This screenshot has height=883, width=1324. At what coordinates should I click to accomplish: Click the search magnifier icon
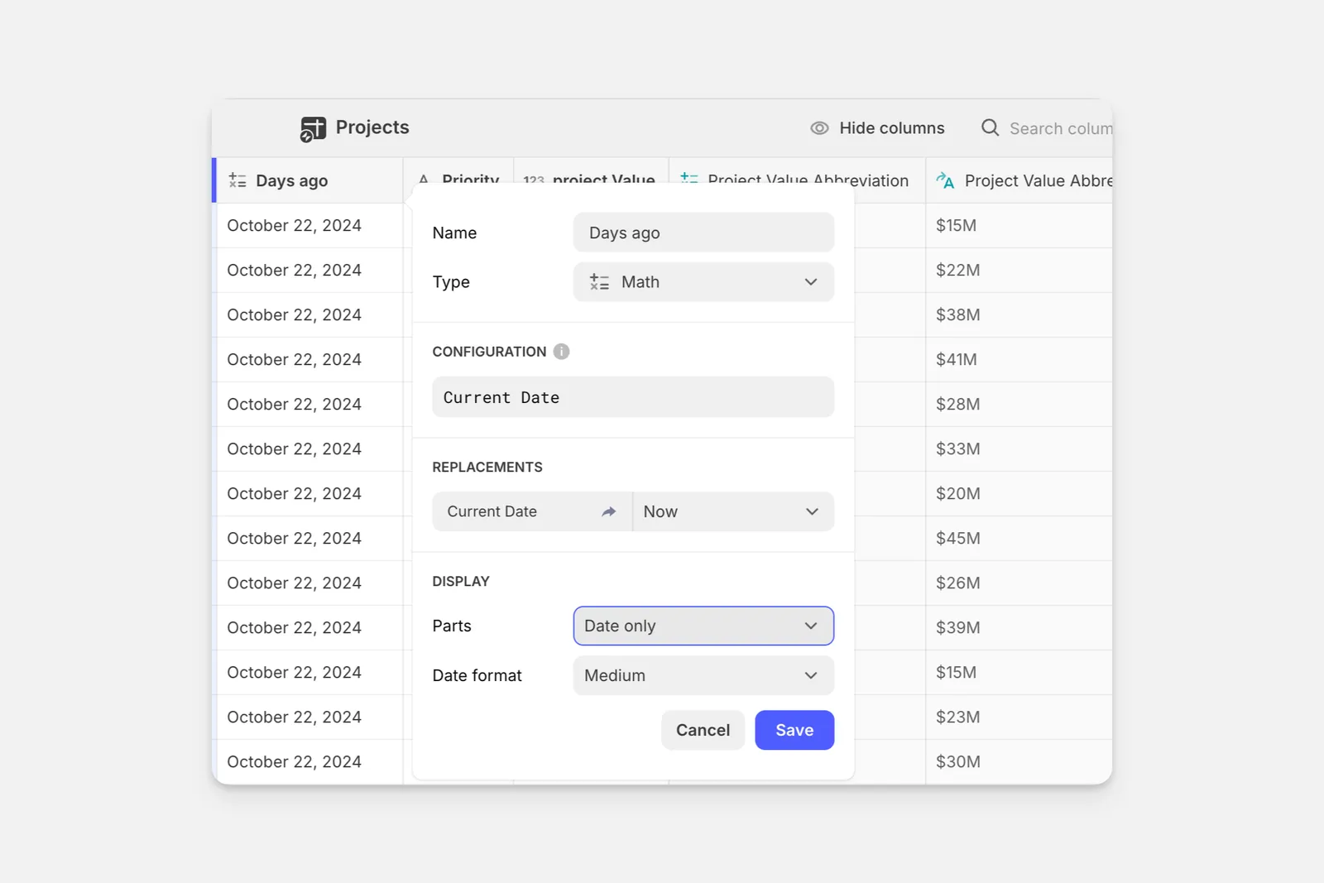pos(990,127)
